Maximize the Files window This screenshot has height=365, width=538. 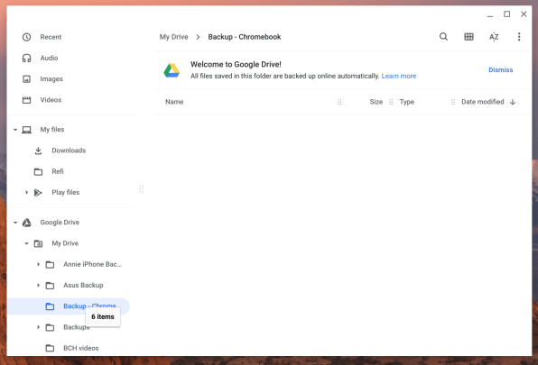(x=506, y=14)
